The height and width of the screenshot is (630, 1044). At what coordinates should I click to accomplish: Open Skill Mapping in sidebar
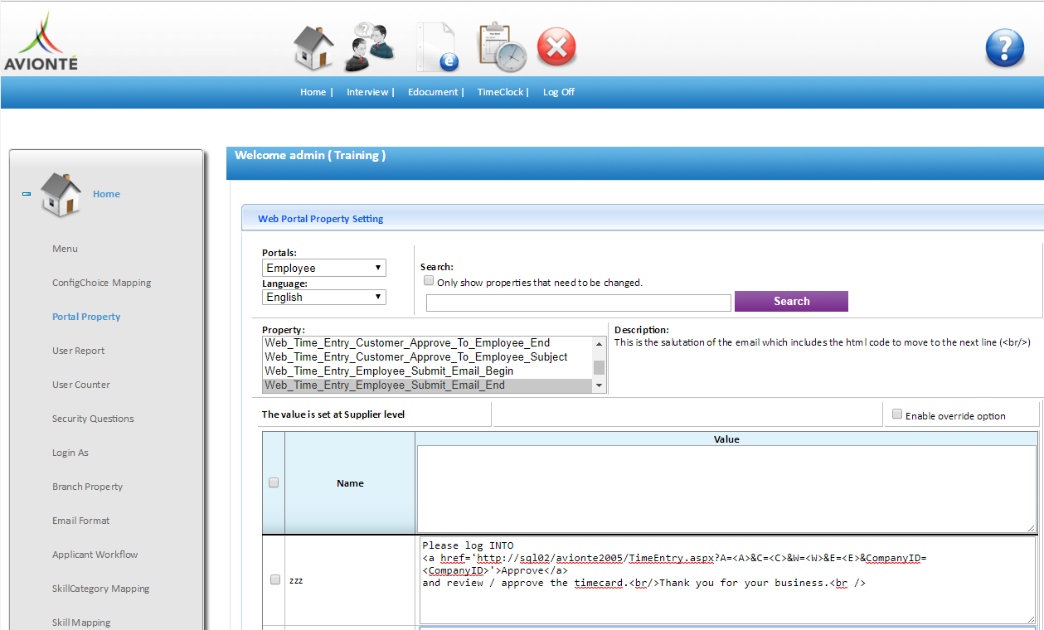pos(81,623)
